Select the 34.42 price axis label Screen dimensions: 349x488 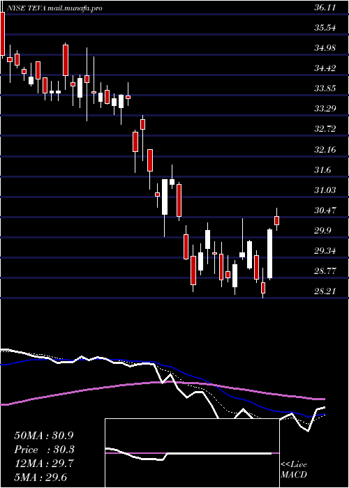tap(325, 68)
